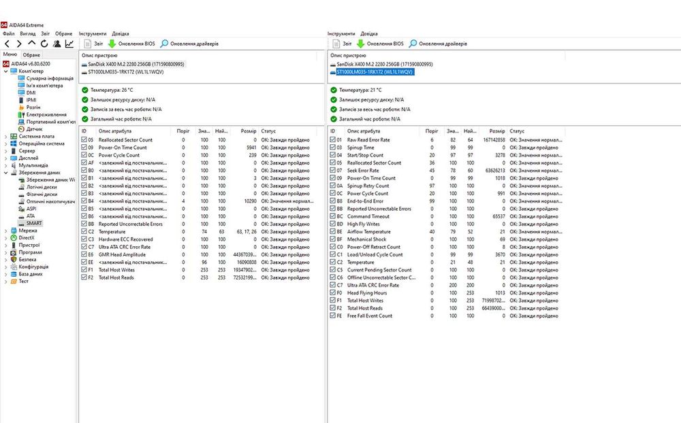Open the user profile toolbar icon
This screenshot has height=423, width=681.
57,44
